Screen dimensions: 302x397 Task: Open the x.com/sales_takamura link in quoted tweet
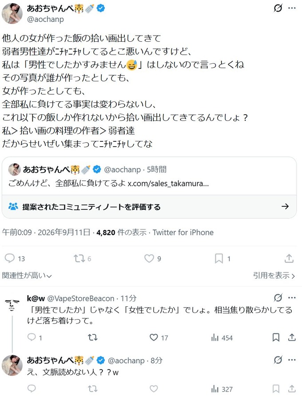point(168,183)
